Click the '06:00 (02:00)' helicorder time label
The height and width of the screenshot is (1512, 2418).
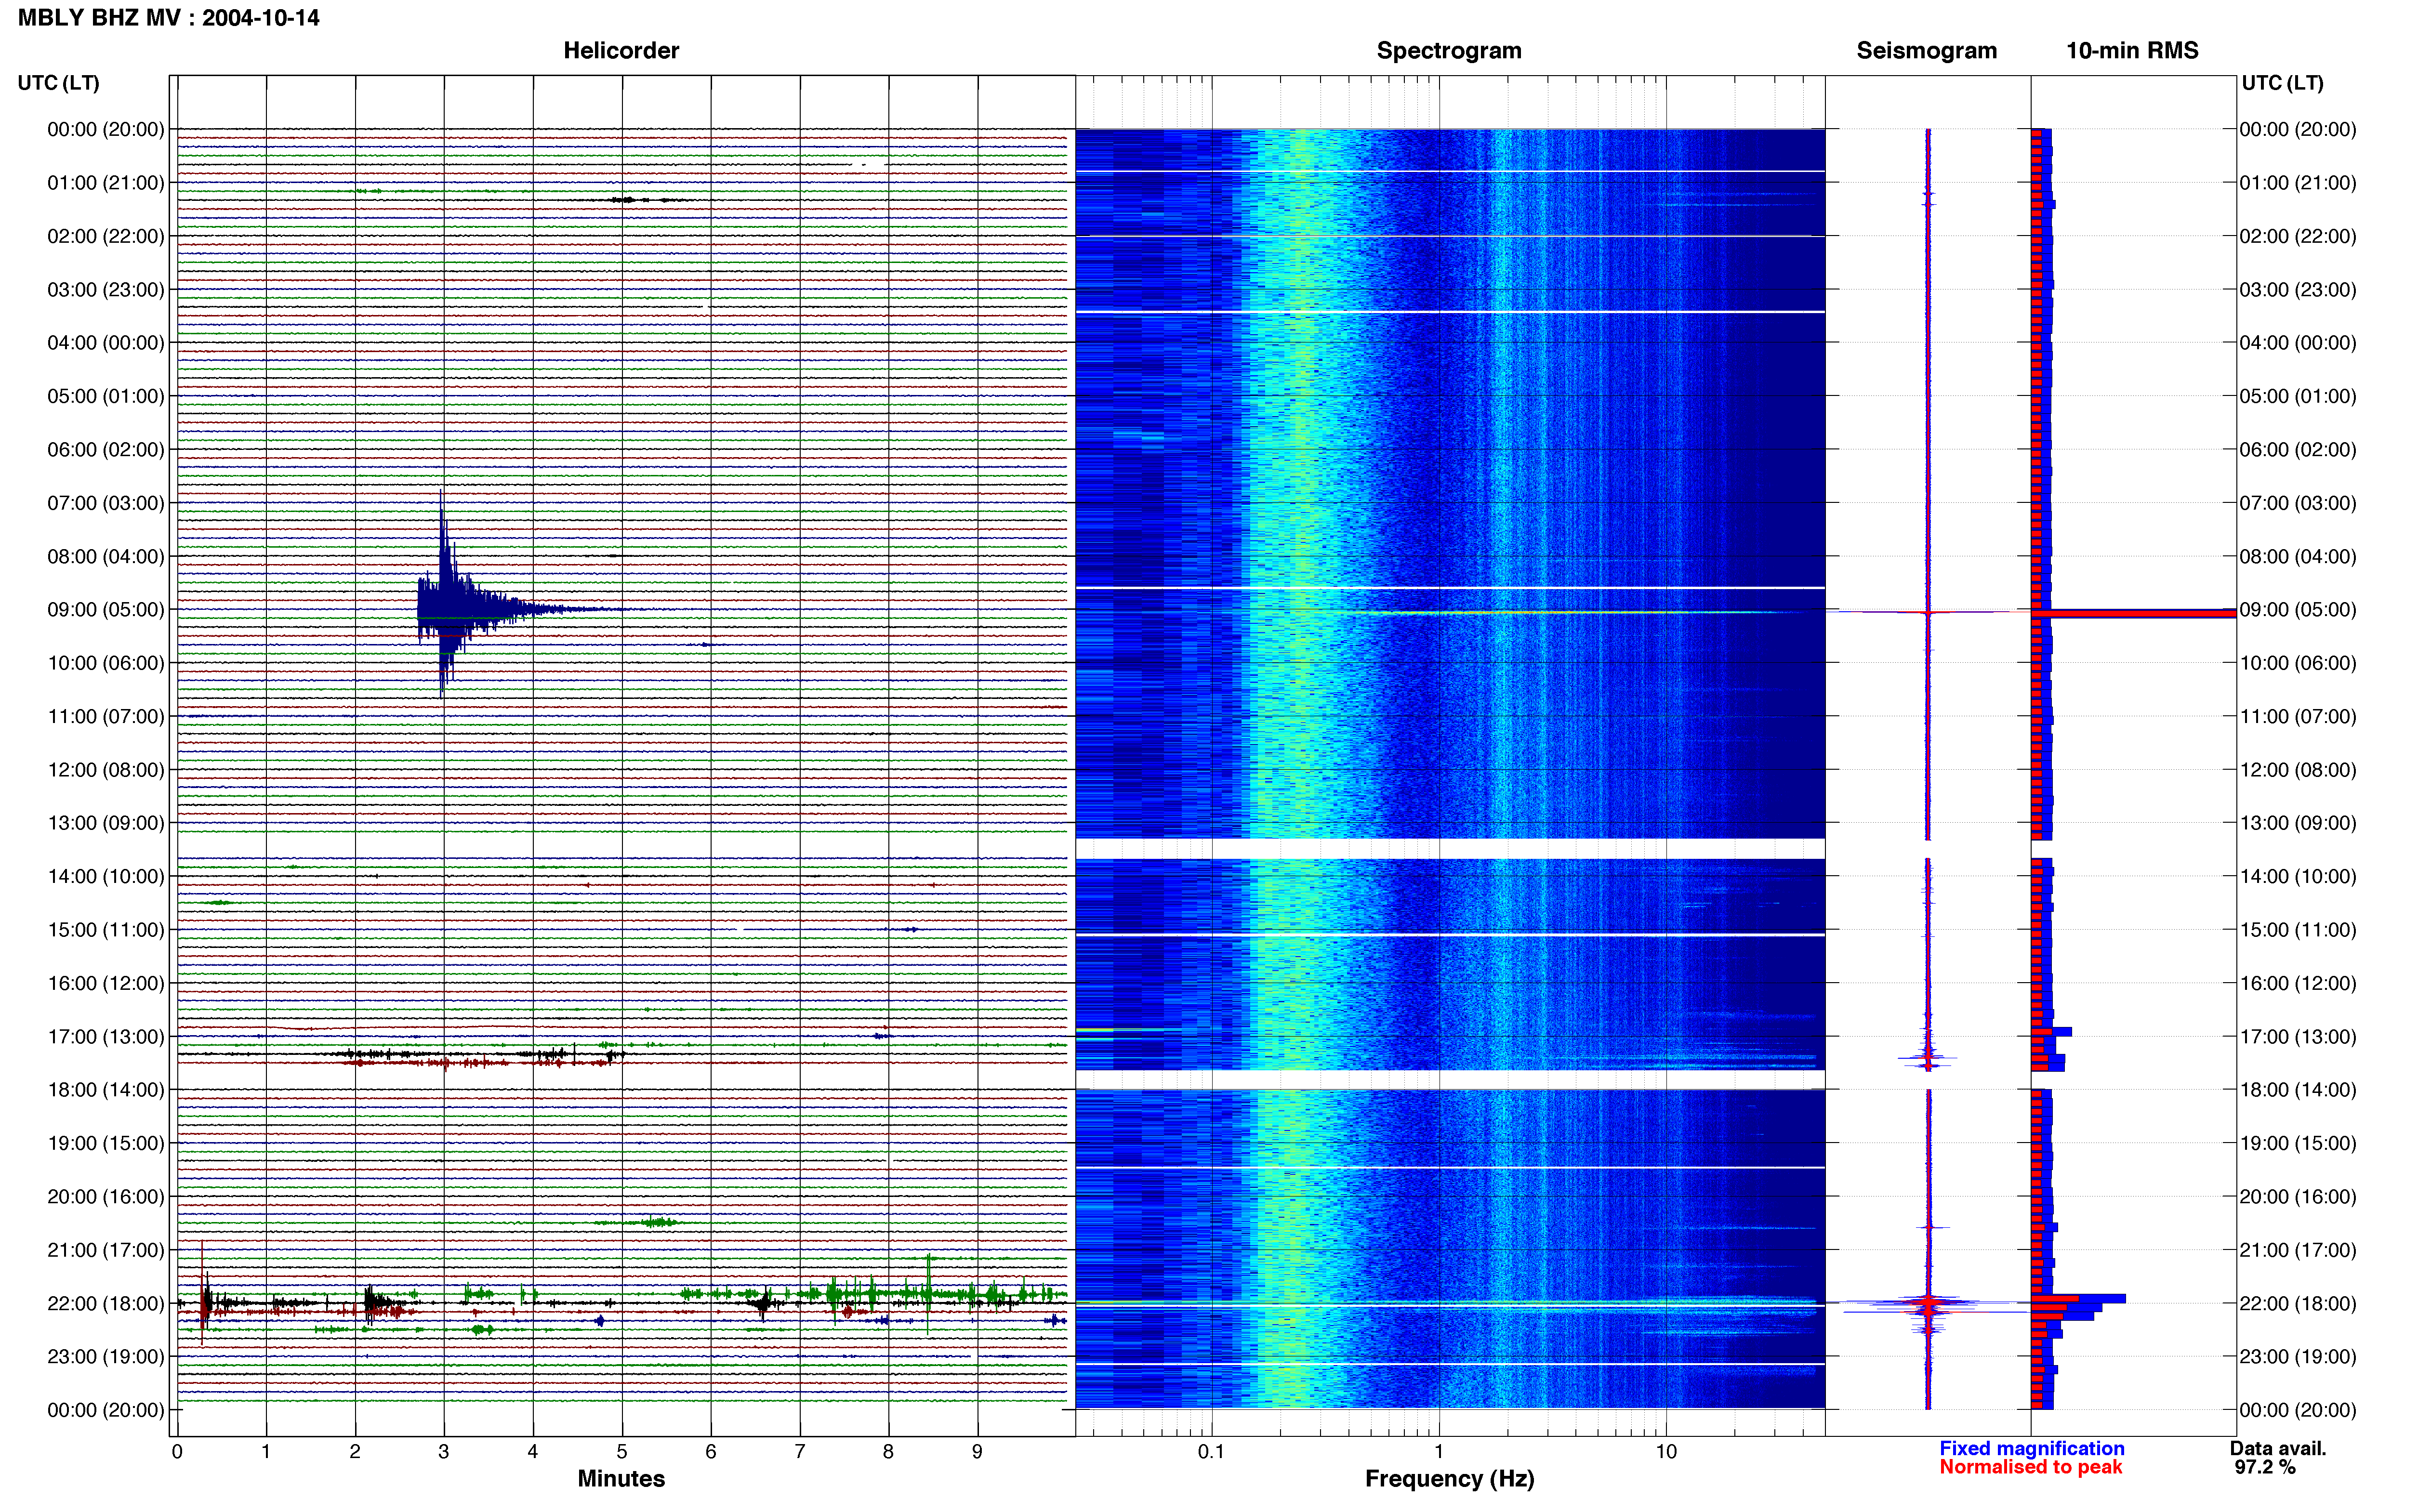click(x=105, y=450)
